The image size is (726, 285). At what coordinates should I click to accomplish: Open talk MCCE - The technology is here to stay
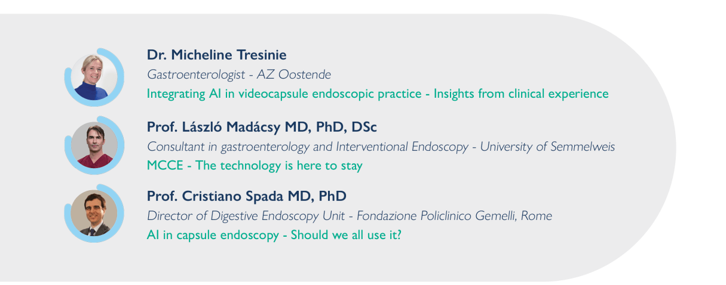255,166
